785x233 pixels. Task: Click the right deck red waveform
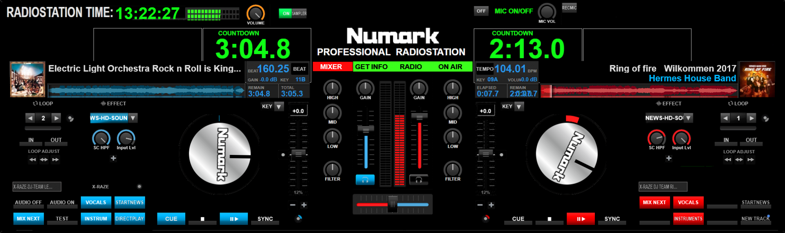[639, 91]
